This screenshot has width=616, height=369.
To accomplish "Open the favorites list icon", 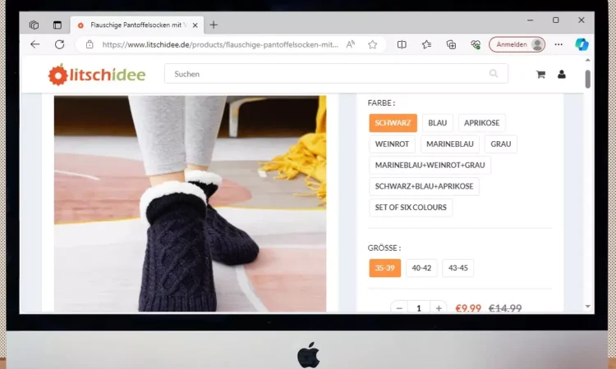I will coord(426,45).
